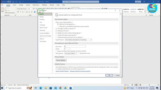Screen dimensions: 161x90
Task: Check Always use these values regardless of sign in
Action: [56, 51]
